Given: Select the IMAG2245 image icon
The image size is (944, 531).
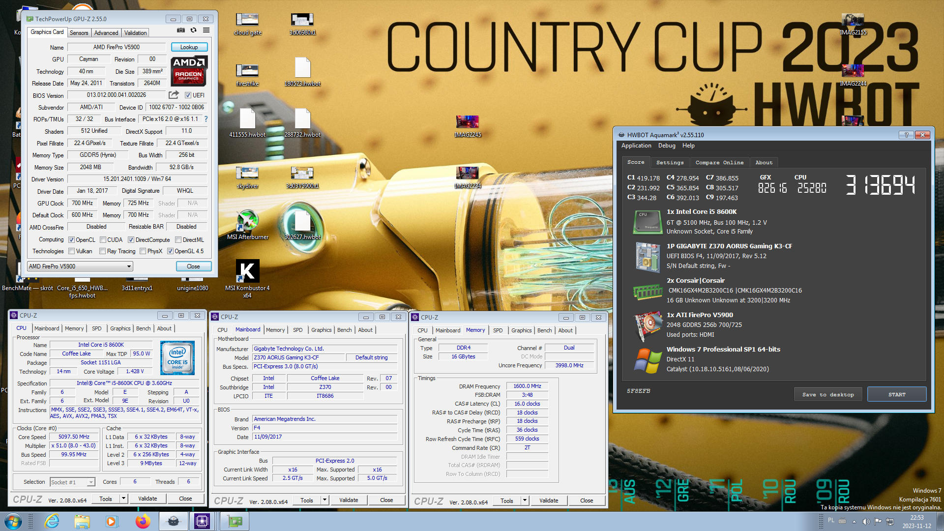Looking at the screenshot, I should [x=468, y=126].
